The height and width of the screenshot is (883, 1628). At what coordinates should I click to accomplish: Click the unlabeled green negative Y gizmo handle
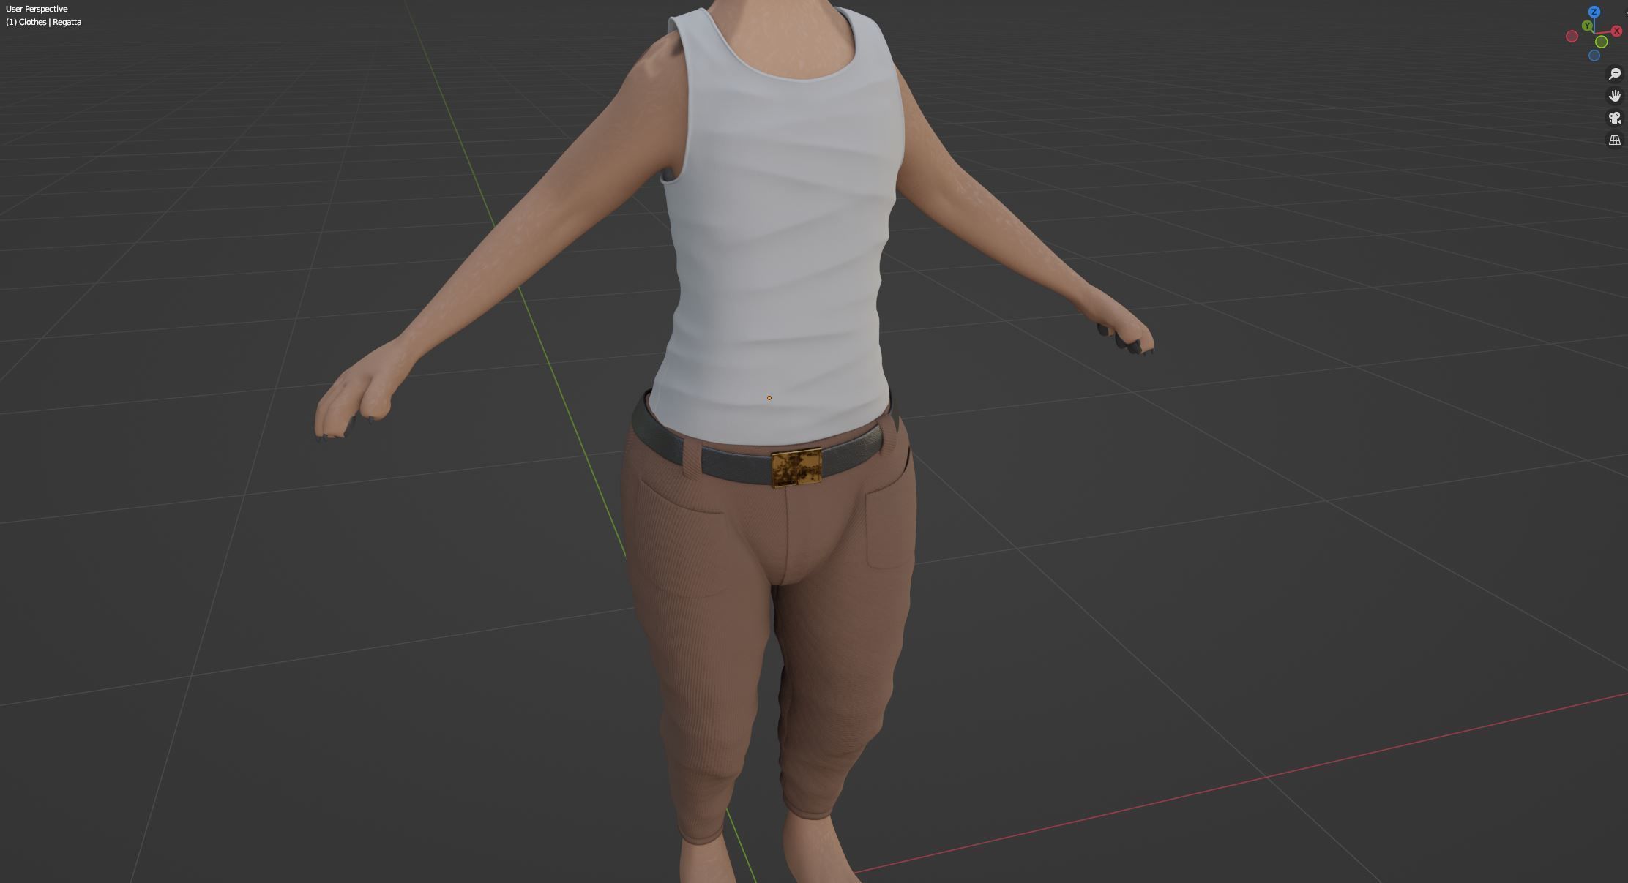coord(1601,42)
